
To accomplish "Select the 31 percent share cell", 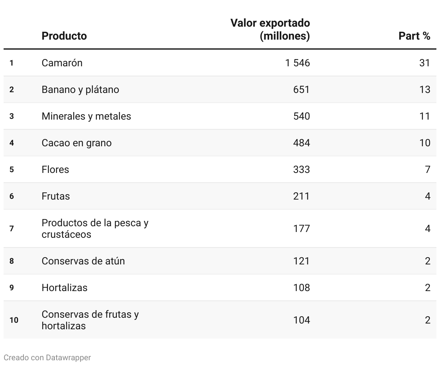I will click(424, 63).
